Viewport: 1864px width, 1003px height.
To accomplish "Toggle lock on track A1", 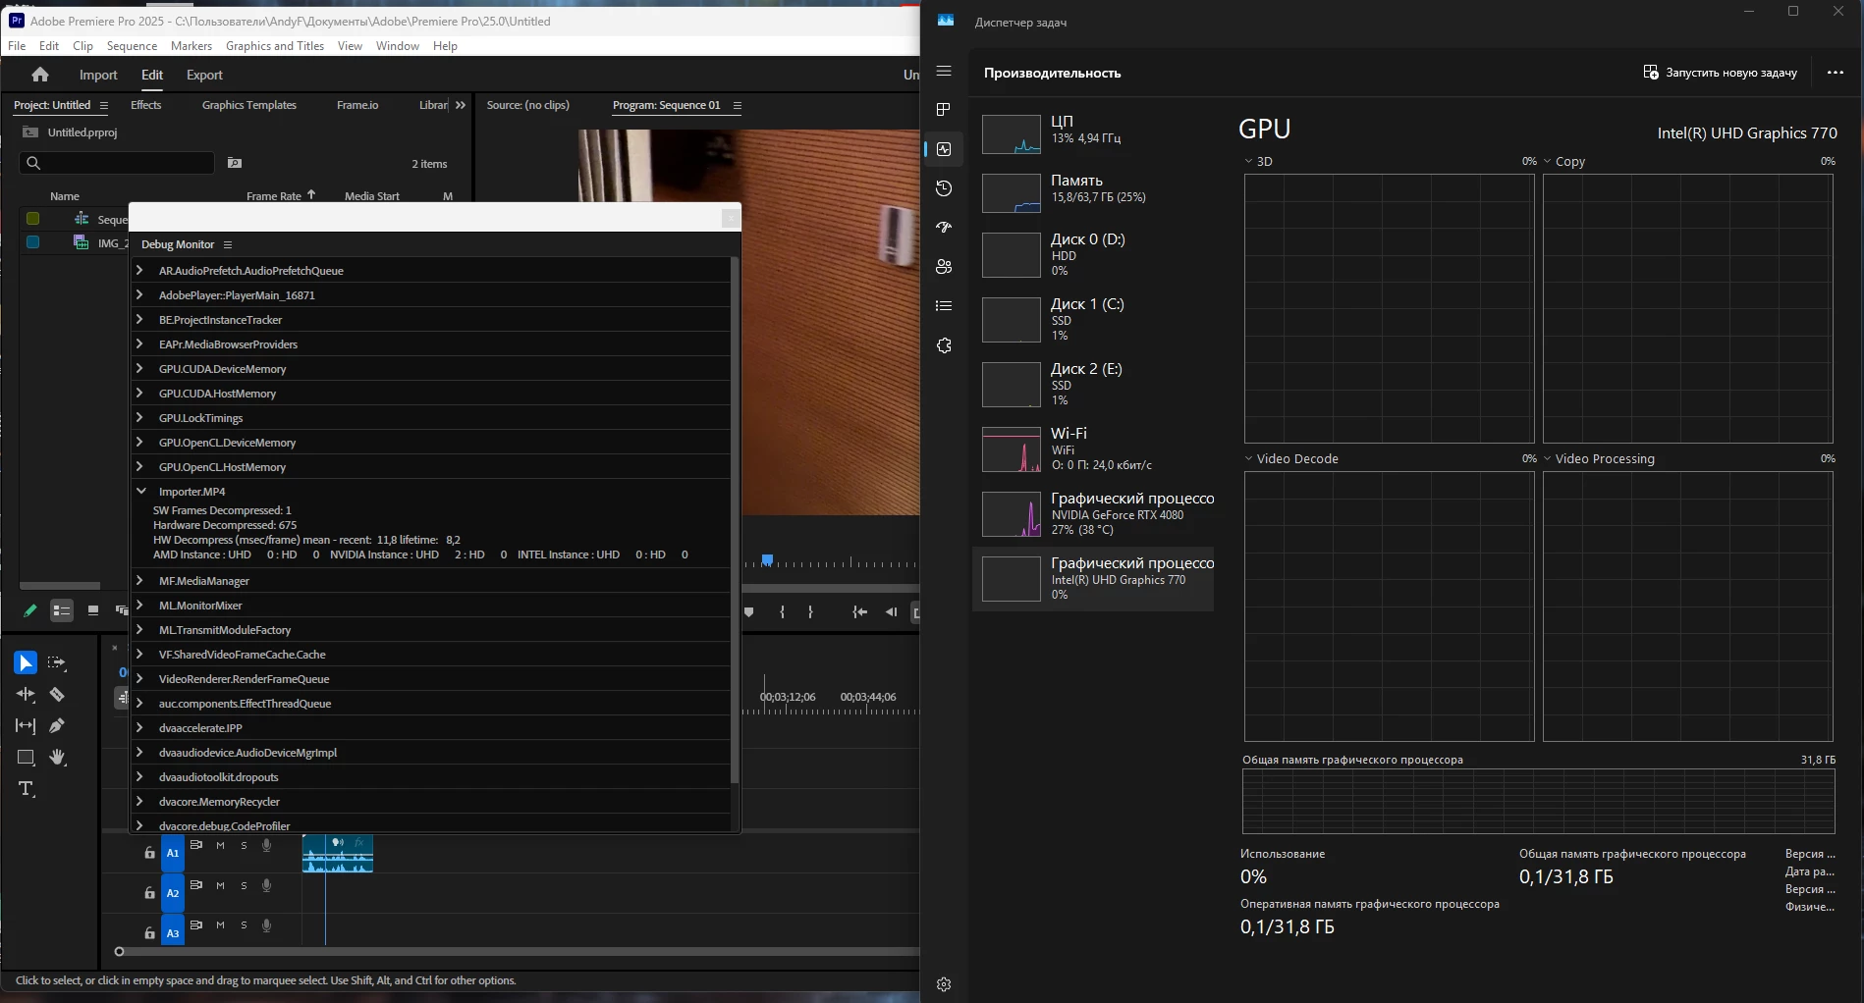I will point(149,853).
